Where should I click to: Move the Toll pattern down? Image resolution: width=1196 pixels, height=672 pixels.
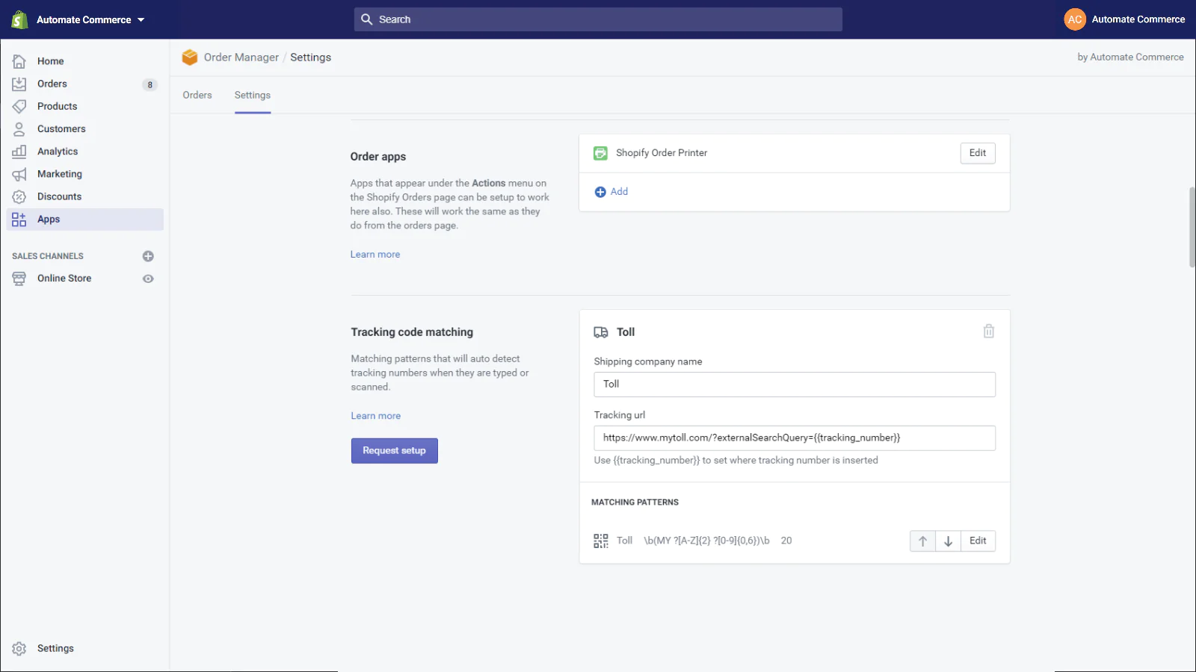pyautogui.click(x=947, y=541)
